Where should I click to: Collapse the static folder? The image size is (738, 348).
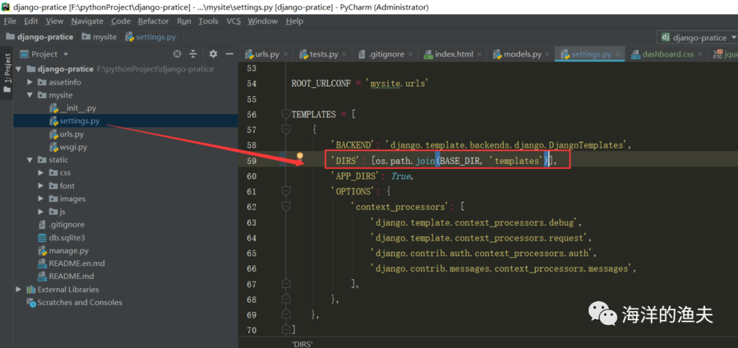[x=30, y=160]
